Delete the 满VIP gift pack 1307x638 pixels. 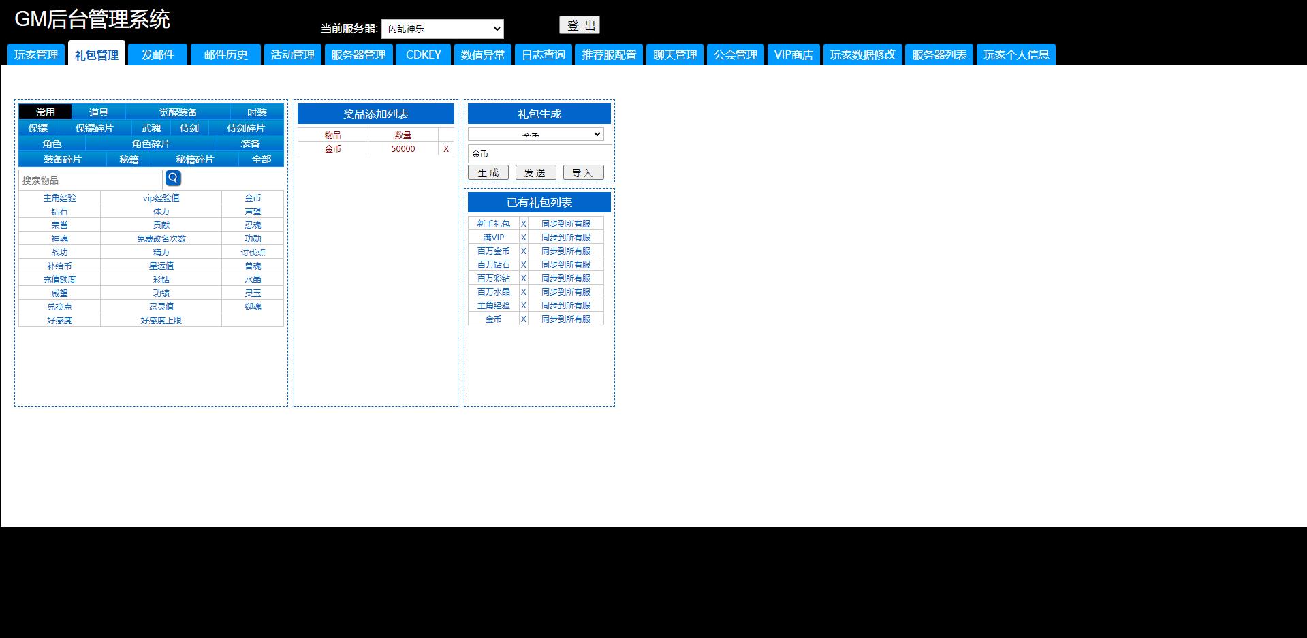(x=523, y=238)
